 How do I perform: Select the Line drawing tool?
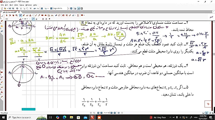click(x=36, y=15)
